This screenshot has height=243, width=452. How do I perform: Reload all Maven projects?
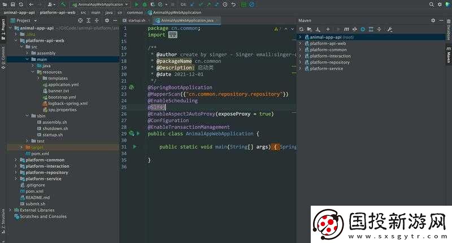(302, 29)
